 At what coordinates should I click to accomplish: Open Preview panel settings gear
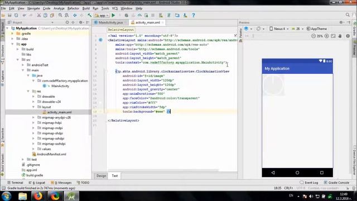coord(341,22)
